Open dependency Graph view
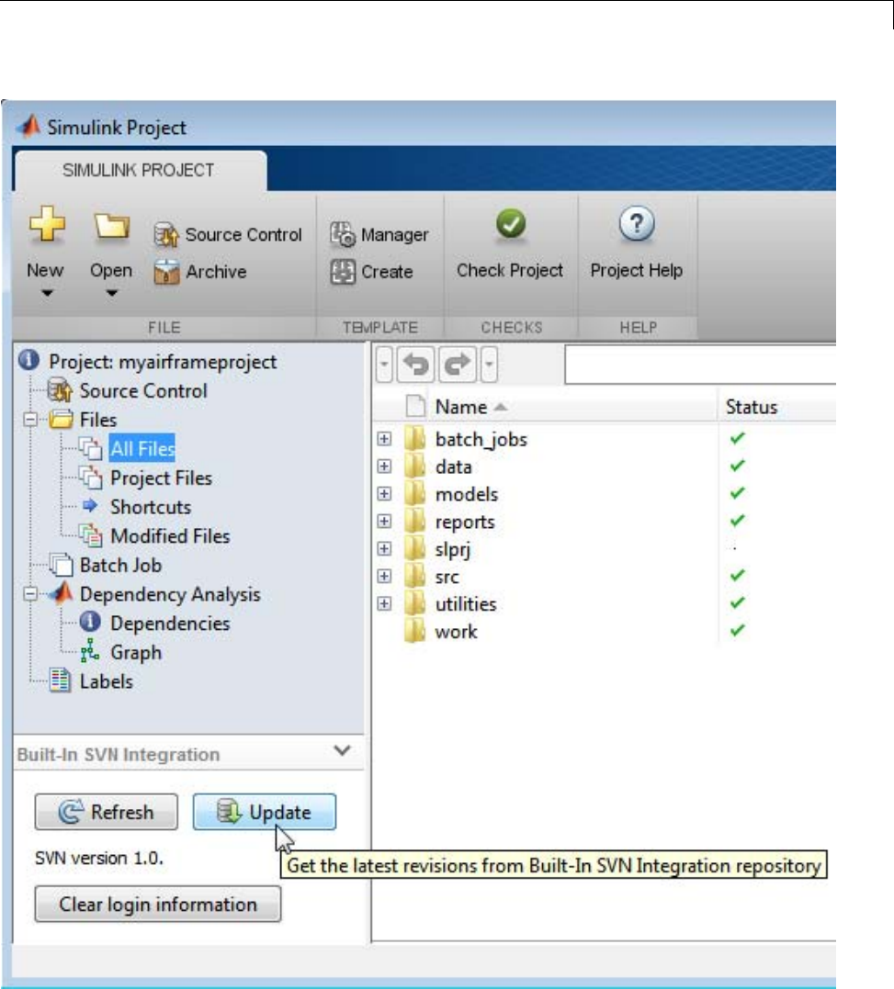This screenshot has width=894, height=989. click(x=136, y=652)
